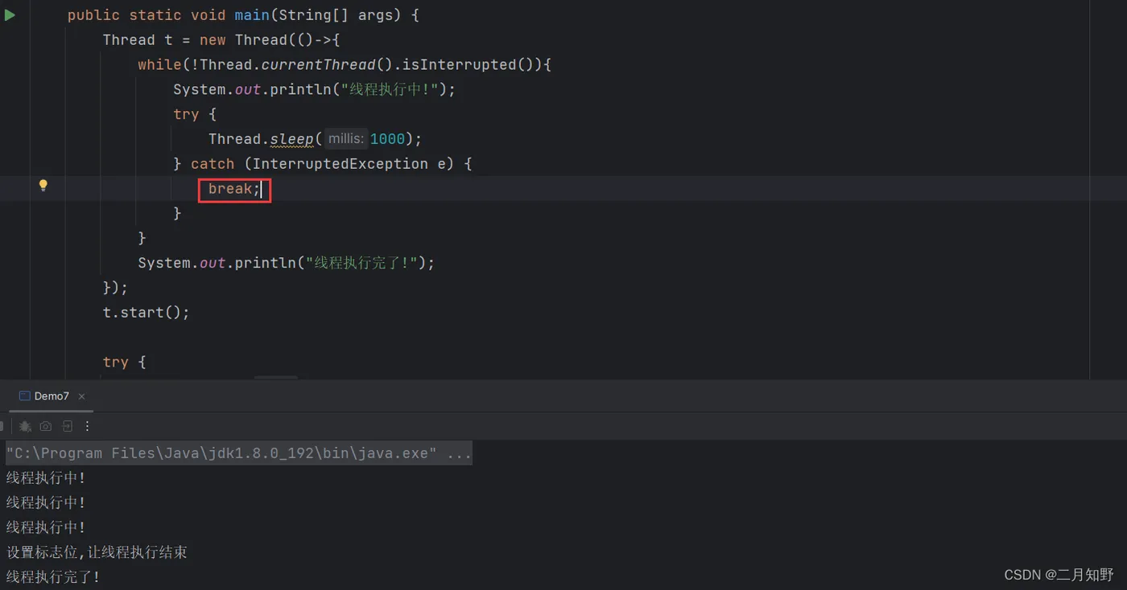
Task: Open the yellow light bulb quick-fix
Action: (x=43, y=186)
